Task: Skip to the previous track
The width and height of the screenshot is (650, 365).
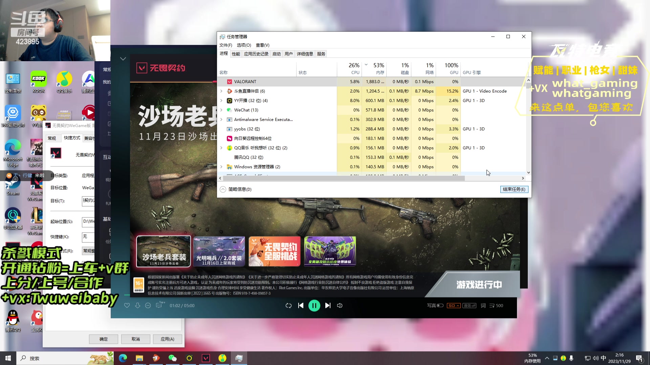Action: [301, 306]
